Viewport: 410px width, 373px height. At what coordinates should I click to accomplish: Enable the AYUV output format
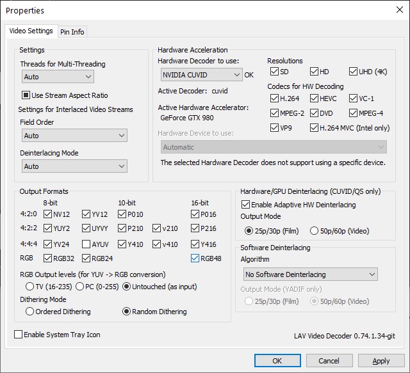[x=86, y=244]
